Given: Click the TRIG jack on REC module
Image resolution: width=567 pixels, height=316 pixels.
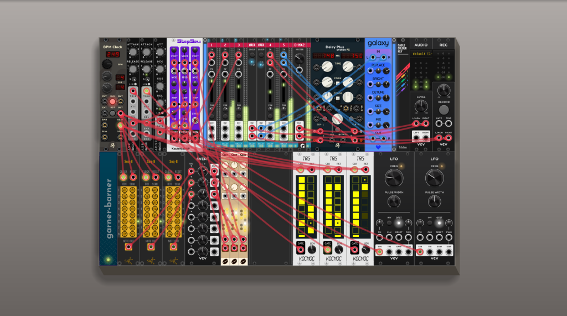Looking at the screenshot, I should pyautogui.click(x=449, y=123).
